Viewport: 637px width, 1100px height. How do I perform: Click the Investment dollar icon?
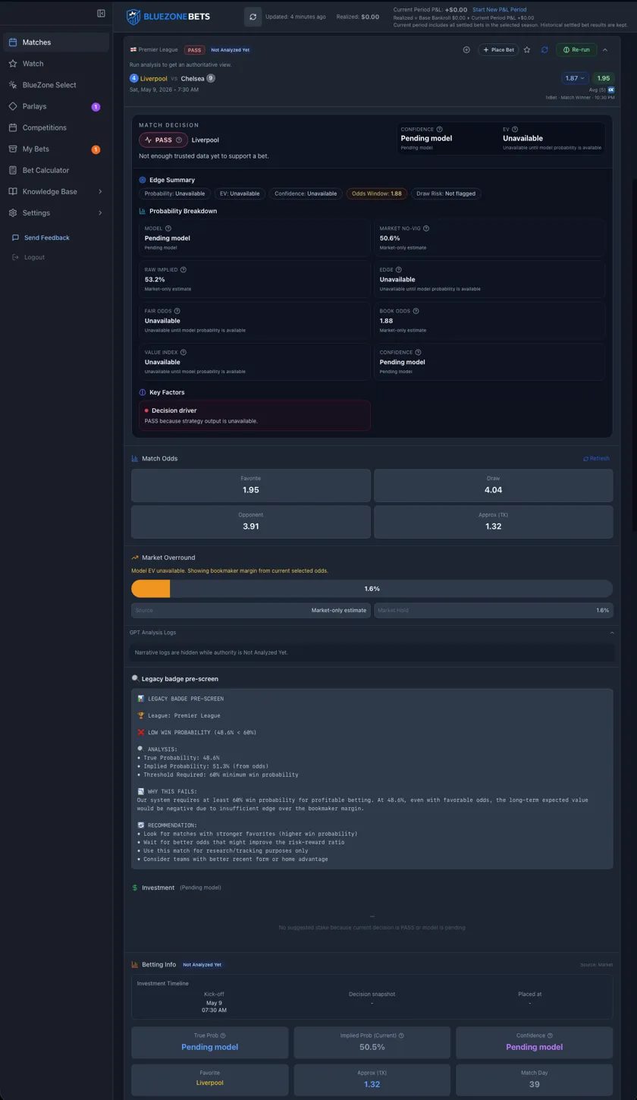pyautogui.click(x=135, y=888)
